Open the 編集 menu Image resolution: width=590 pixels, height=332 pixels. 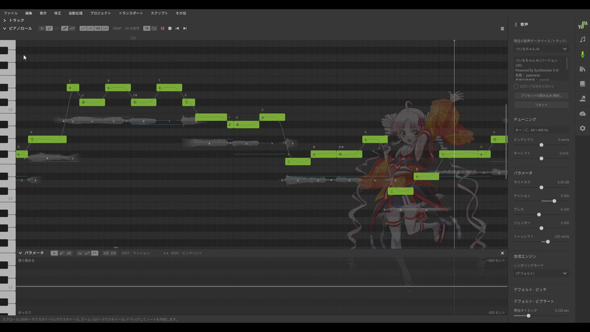click(29, 13)
